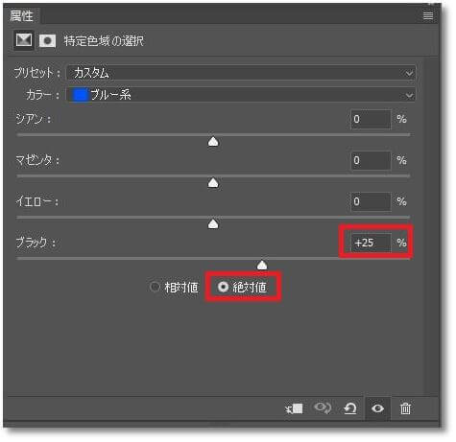This screenshot has height=442, width=456.
Task: Select the layer mask icon
Action: 47,41
